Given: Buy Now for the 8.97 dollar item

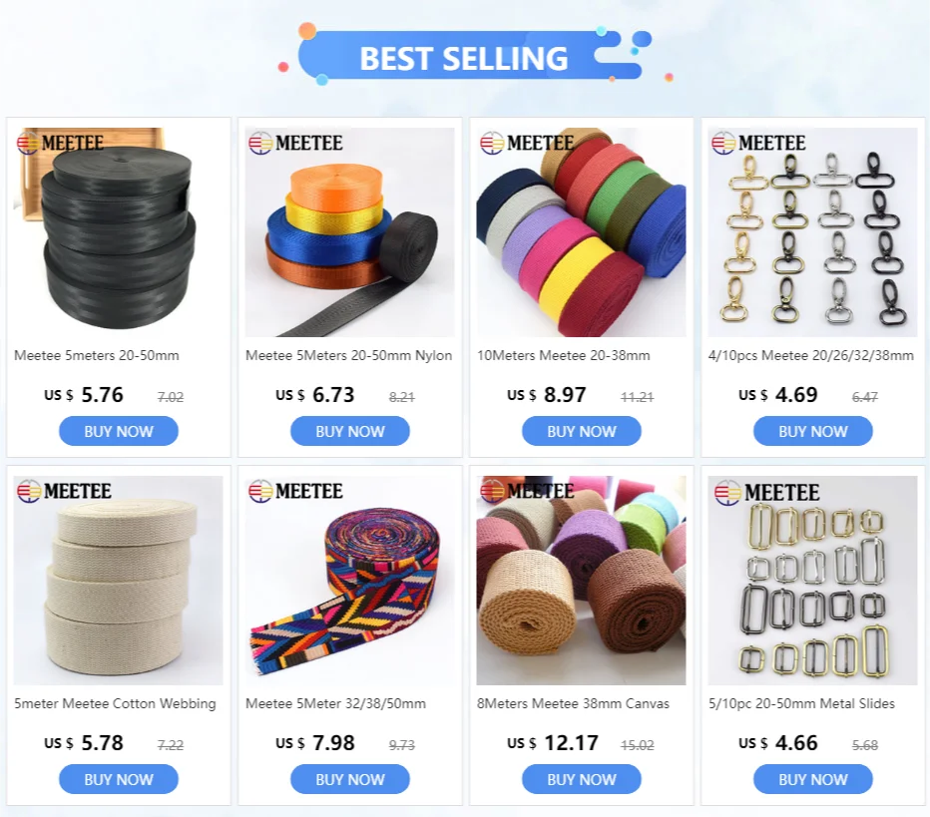Looking at the screenshot, I should tap(581, 431).
